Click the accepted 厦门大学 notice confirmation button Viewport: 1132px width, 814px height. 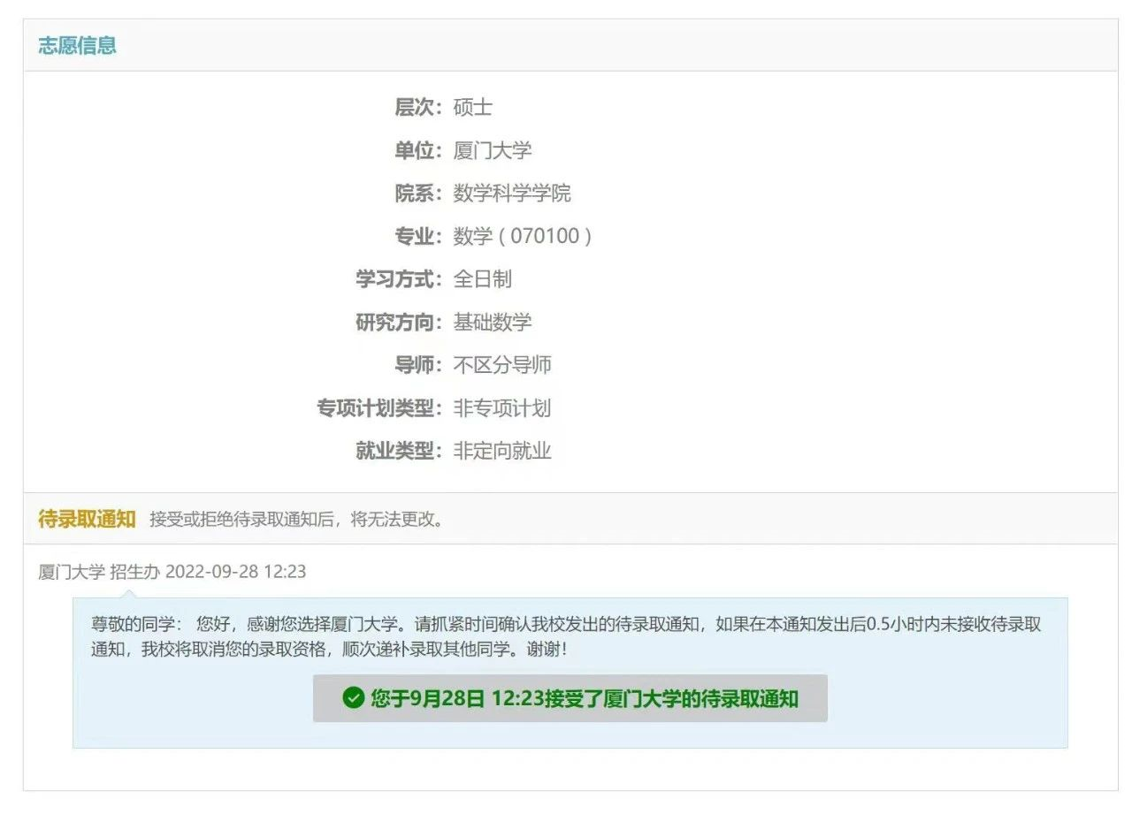pyautogui.click(x=570, y=698)
